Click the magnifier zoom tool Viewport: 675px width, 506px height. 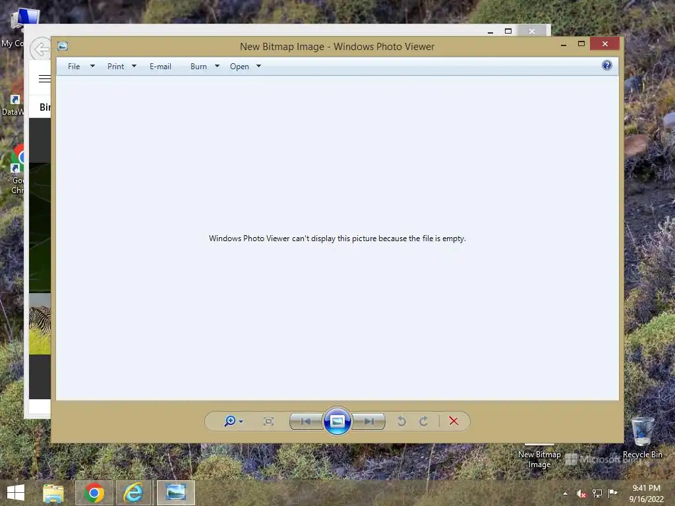(230, 421)
